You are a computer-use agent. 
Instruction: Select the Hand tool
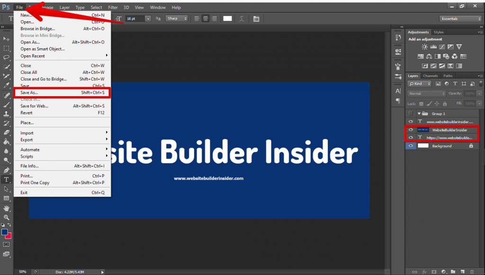[6, 208]
